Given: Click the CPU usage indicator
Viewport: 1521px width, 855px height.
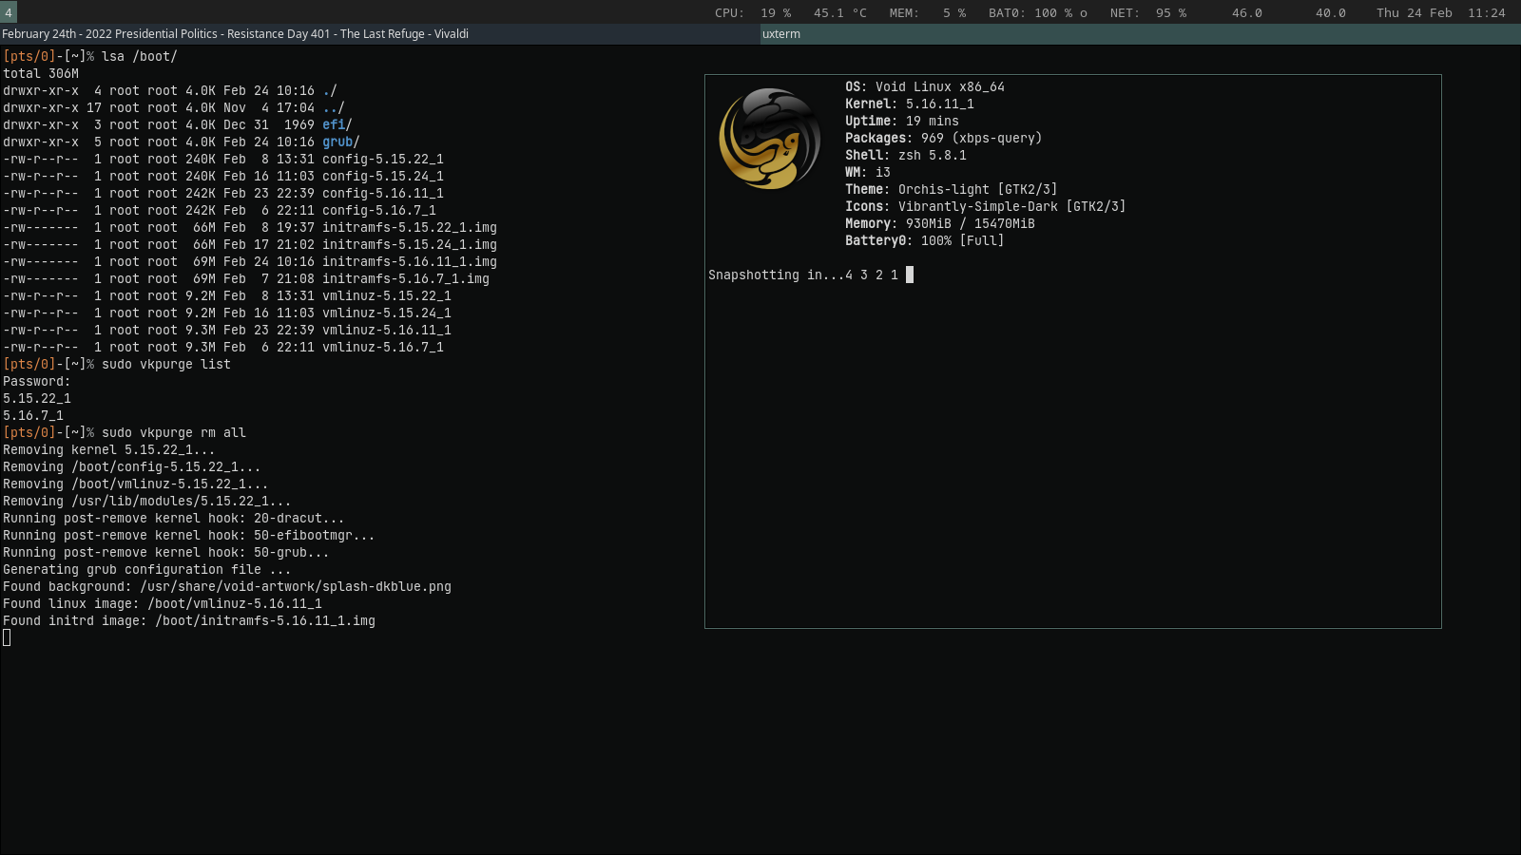Looking at the screenshot, I should point(752,13).
